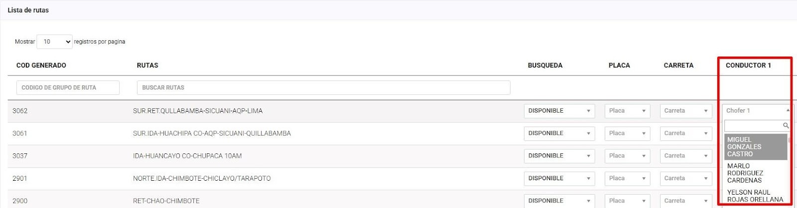
Task: Sort by the COD GENERADO column header
Action: [x=41, y=66]
